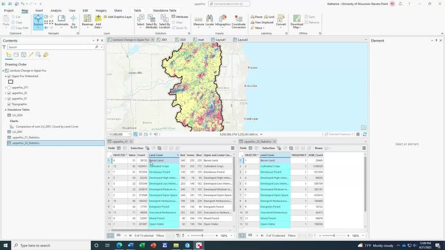Select the Explore navigation tool
The image size is (445, 250).
(38, 22)
